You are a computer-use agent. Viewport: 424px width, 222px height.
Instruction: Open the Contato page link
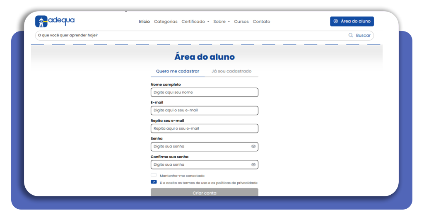pyautogui.click(x=261, y=22)
